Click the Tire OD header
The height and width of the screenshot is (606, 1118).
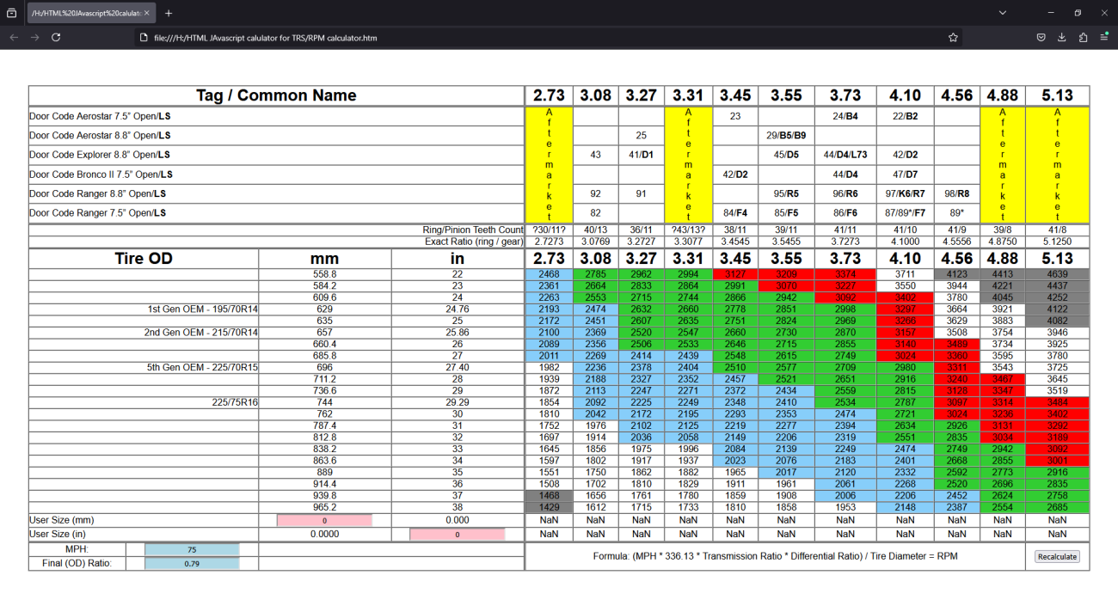pyautogui.click(x=144, y=259)
